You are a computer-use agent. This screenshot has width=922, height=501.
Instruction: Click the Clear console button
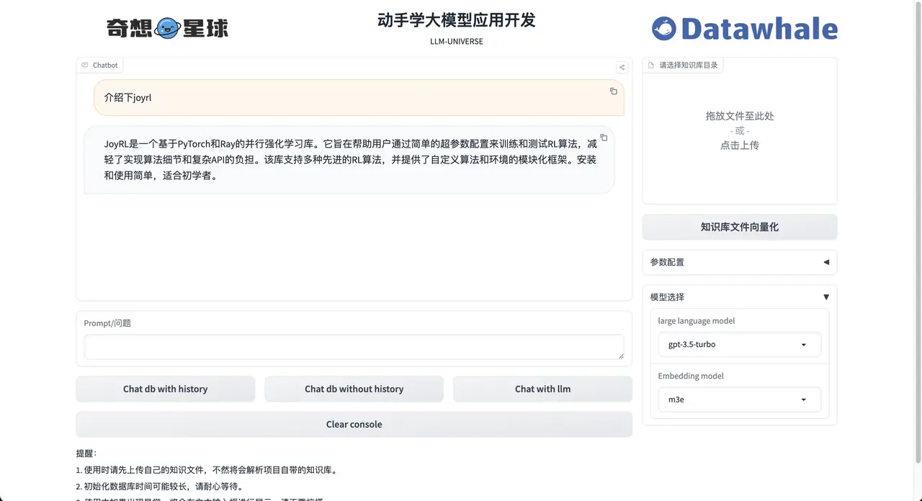pyautogui.click(x=354, y=424)
